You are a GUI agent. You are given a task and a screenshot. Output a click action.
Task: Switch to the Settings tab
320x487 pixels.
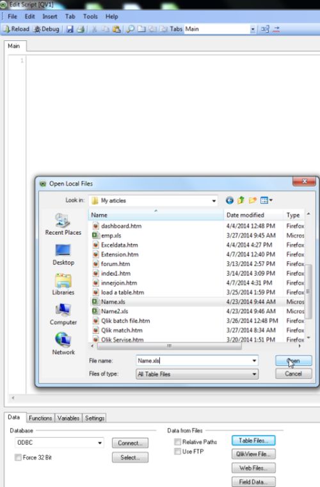click(95, 418)
